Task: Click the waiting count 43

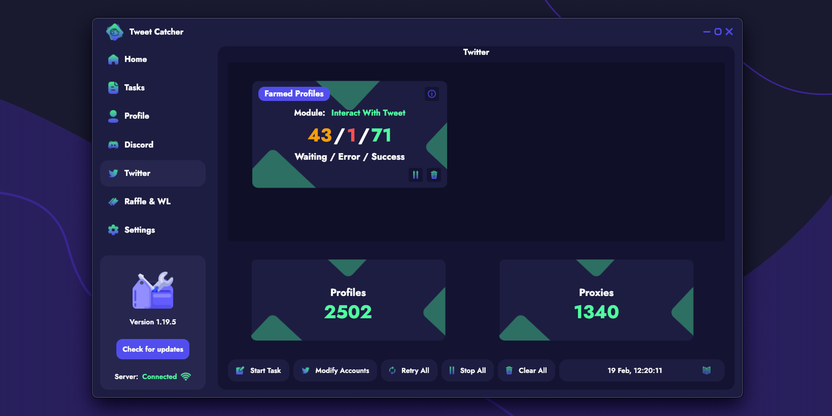Action: click(x=320, y=135)
